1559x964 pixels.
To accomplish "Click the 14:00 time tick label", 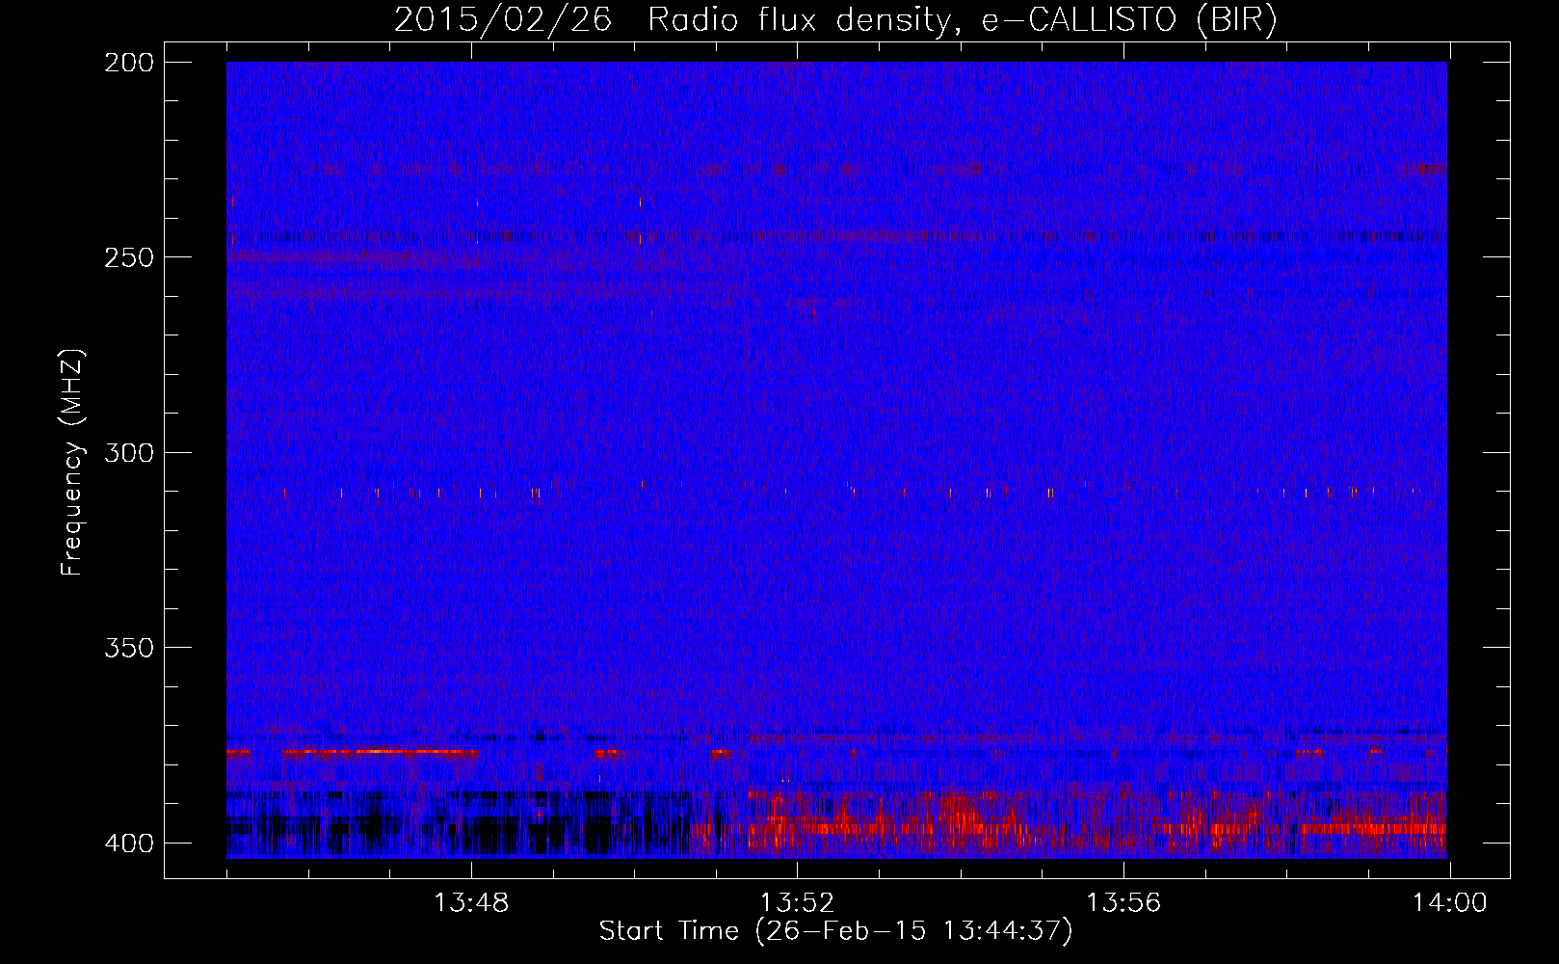I will pos(1449,903).
